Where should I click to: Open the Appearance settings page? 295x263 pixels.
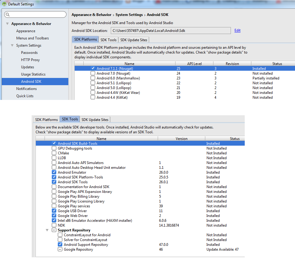26,31
